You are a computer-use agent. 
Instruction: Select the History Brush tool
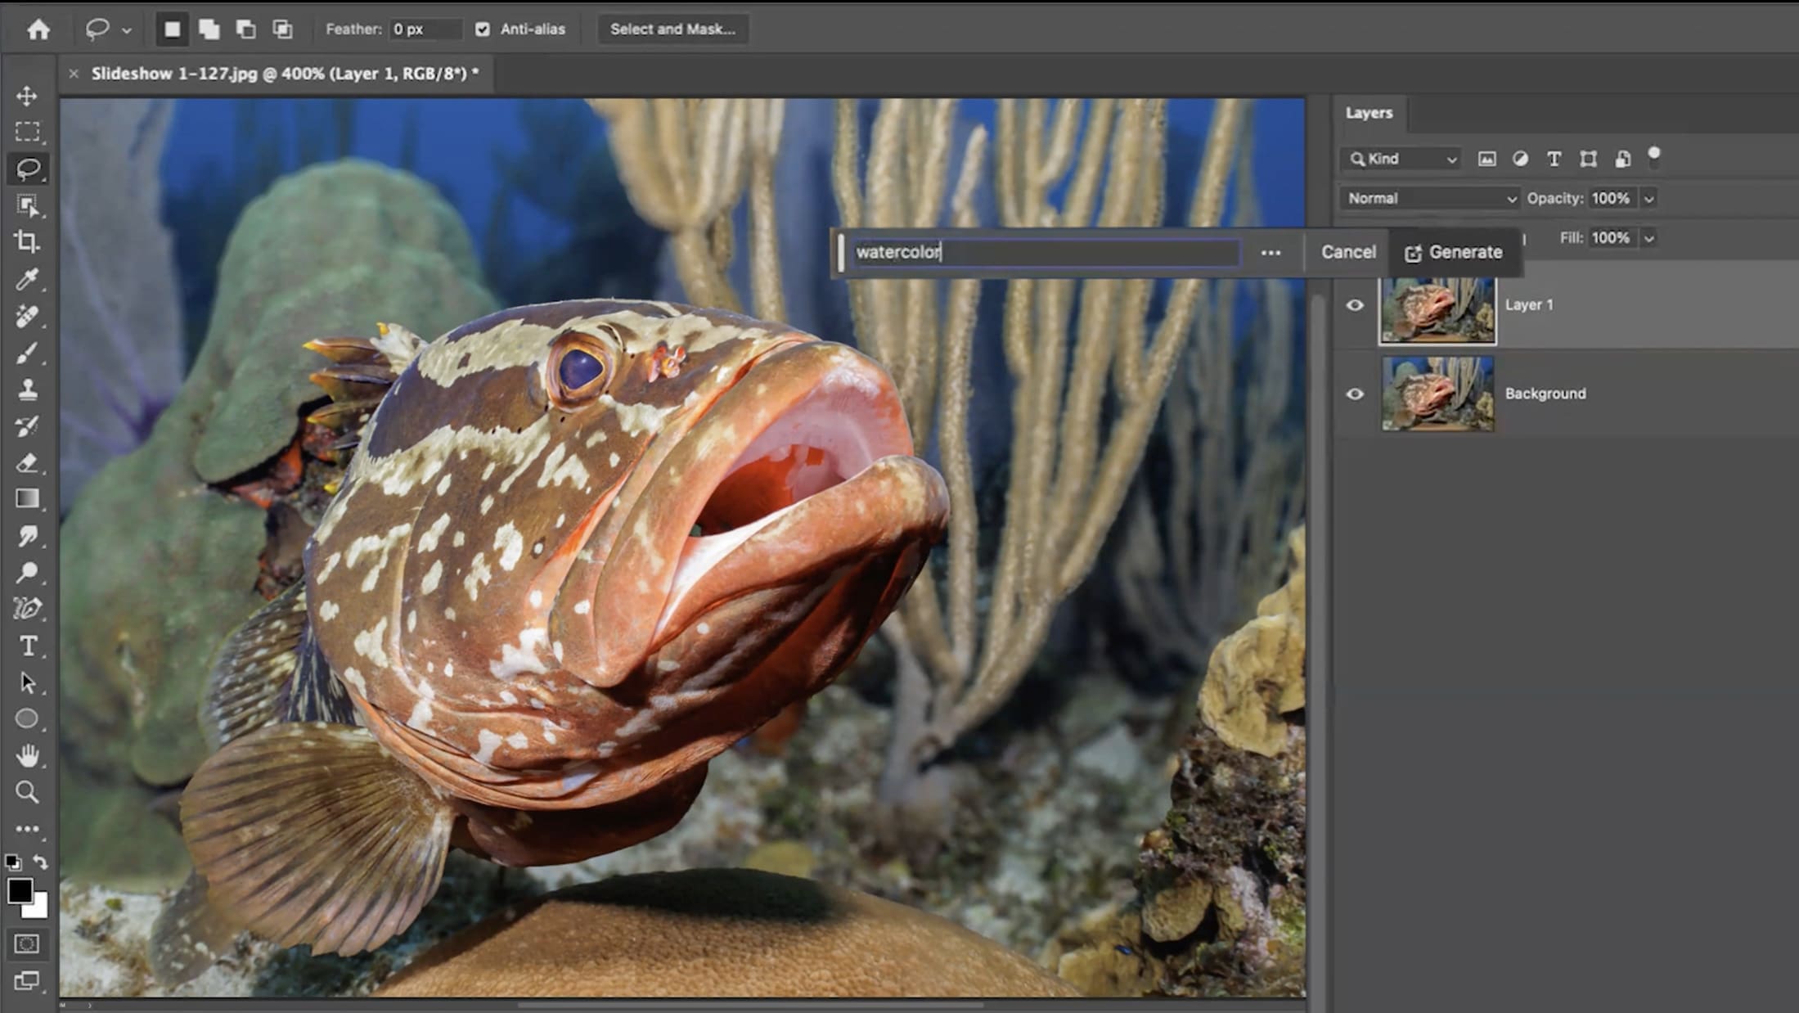click(27, 425)
